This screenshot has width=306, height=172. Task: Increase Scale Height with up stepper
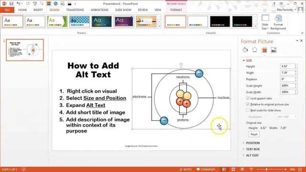tap(295, 85)
